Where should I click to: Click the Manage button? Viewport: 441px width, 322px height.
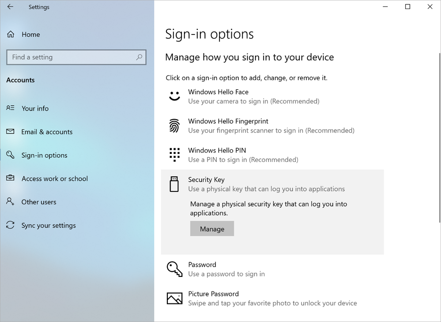212,229
